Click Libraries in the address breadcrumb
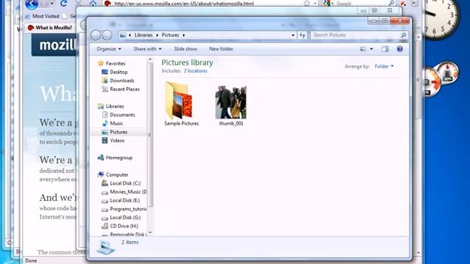The image size is (470, 264). pyautogui.click(x=143, y=35)
